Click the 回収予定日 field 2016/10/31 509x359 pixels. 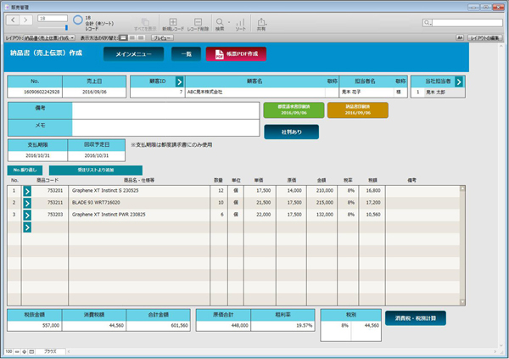click(97, 155)
